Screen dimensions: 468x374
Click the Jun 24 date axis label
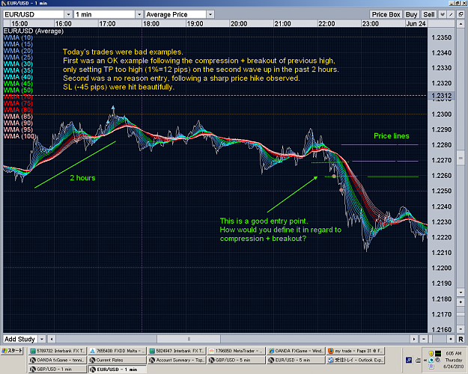[x=416, y=23]
